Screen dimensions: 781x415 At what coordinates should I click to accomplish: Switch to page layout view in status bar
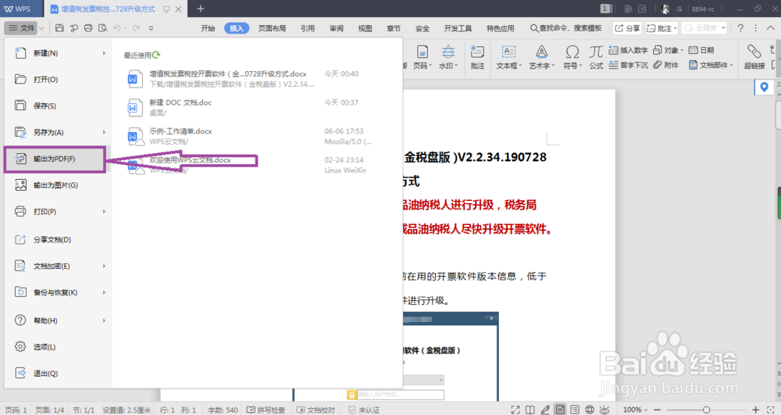(x=560, y=410)
